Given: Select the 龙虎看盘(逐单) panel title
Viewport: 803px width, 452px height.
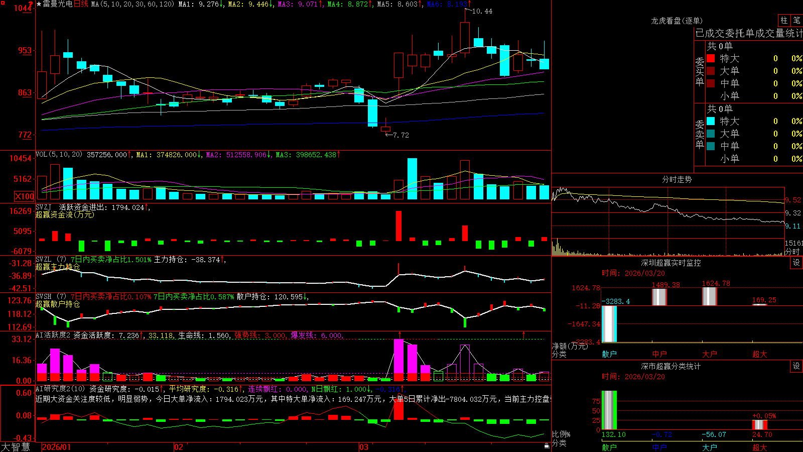Looking at the screenshot, I should [x=677, y=21].
